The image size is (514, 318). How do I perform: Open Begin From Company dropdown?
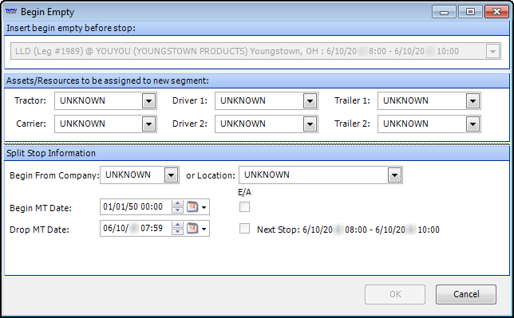(x=171, y=175)
